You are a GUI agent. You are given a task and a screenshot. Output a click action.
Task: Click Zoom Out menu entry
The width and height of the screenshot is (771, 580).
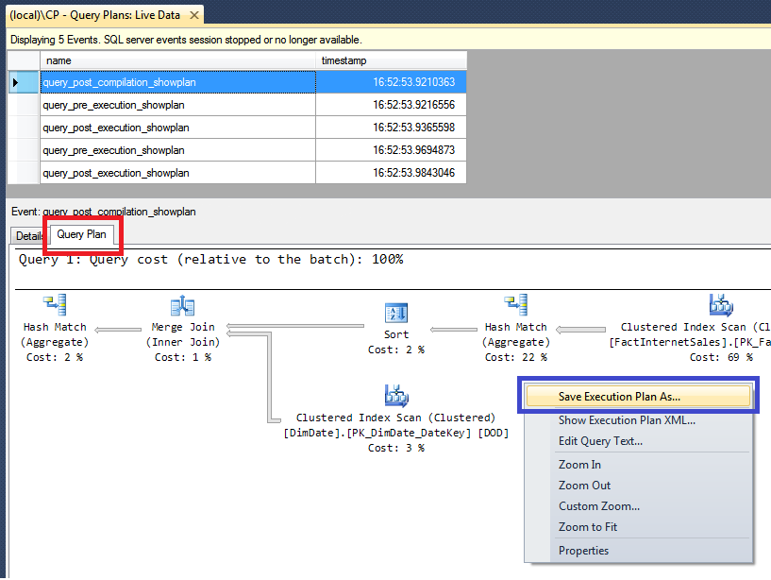pyautogui.click(x=584, y=486)
